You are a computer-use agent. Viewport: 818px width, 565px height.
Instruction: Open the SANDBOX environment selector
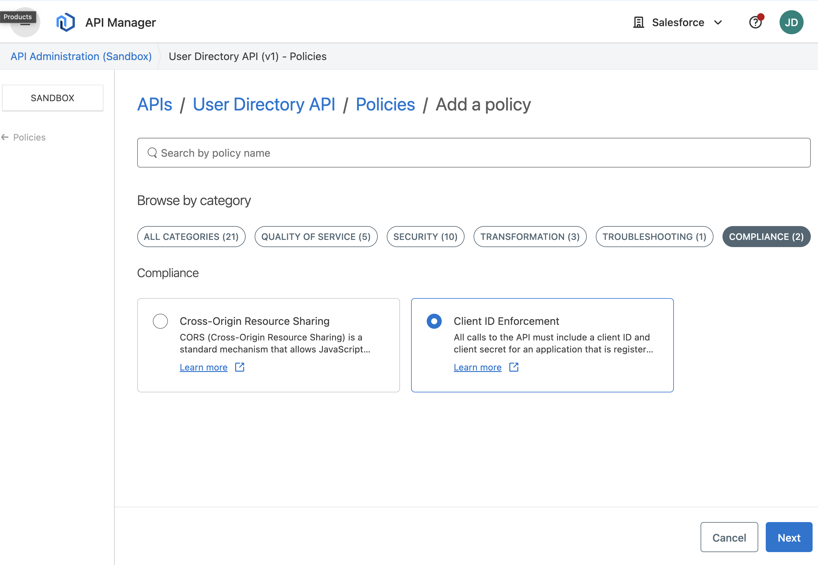(x=53, y=98)
